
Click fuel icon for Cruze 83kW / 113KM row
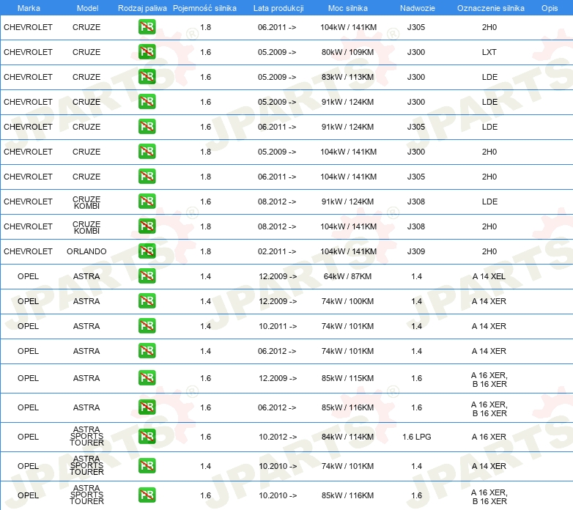pos(147,77)
